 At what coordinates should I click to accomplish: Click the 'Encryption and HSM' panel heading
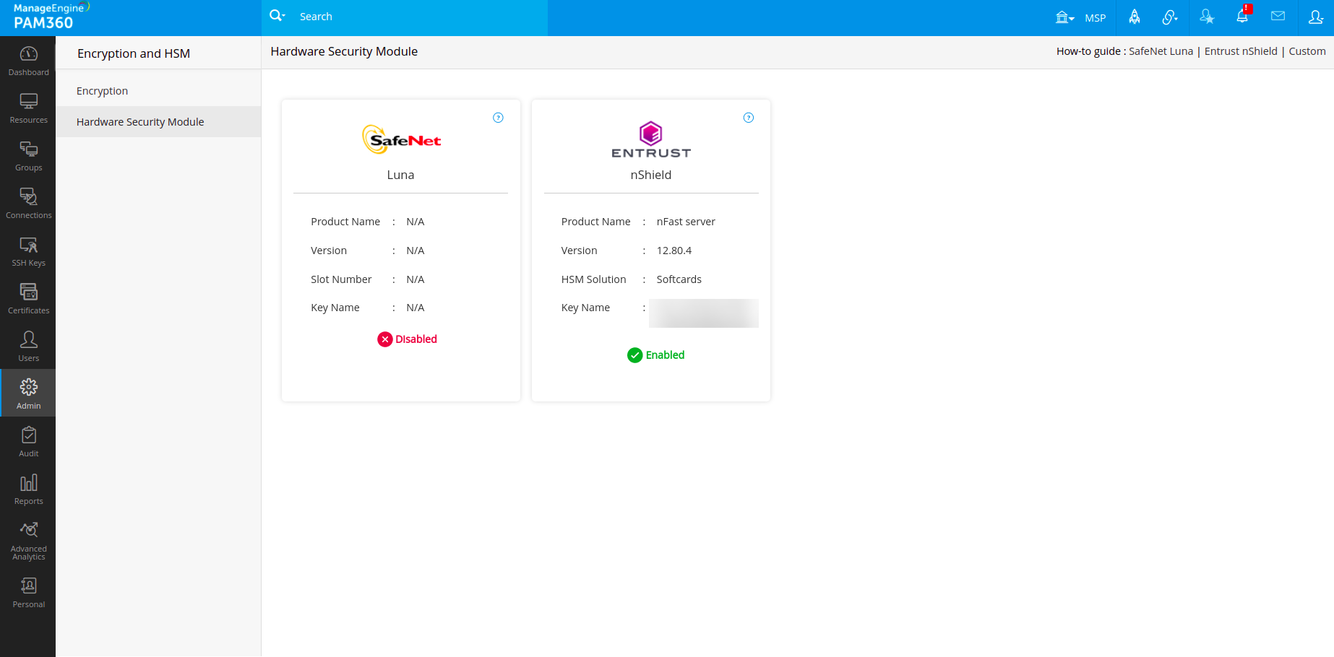[x=134, y=53]
